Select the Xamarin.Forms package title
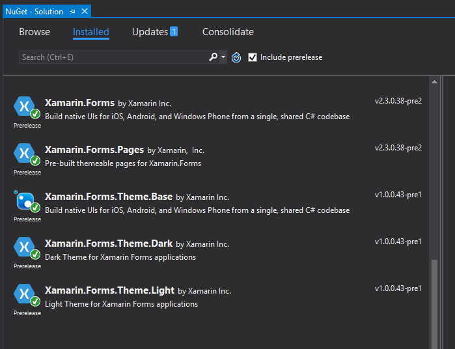The width and height of the screenshot is (455, 349). coord(80,103)
